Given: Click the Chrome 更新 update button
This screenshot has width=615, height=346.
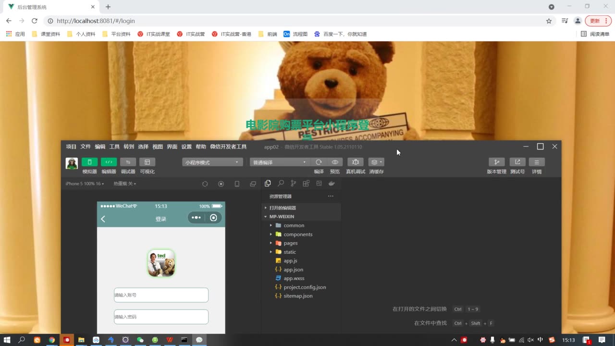Looking at the screenshot, I should pyautogui.click(x=598, y=21).
